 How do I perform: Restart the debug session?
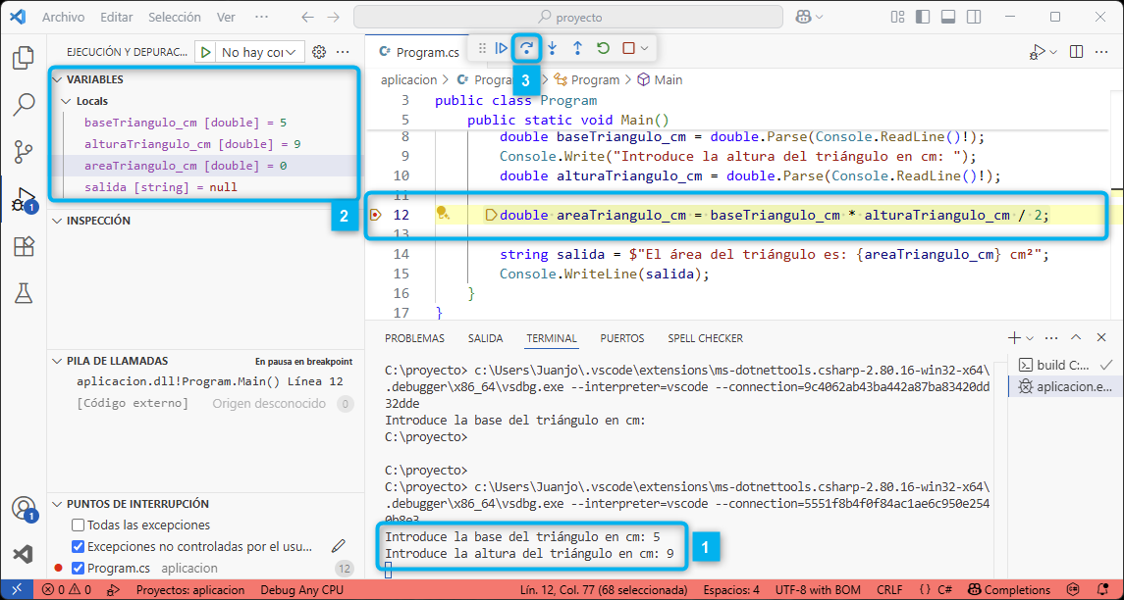[603, 48]
